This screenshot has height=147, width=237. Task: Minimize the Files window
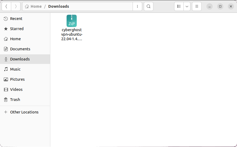click(210, 6)
